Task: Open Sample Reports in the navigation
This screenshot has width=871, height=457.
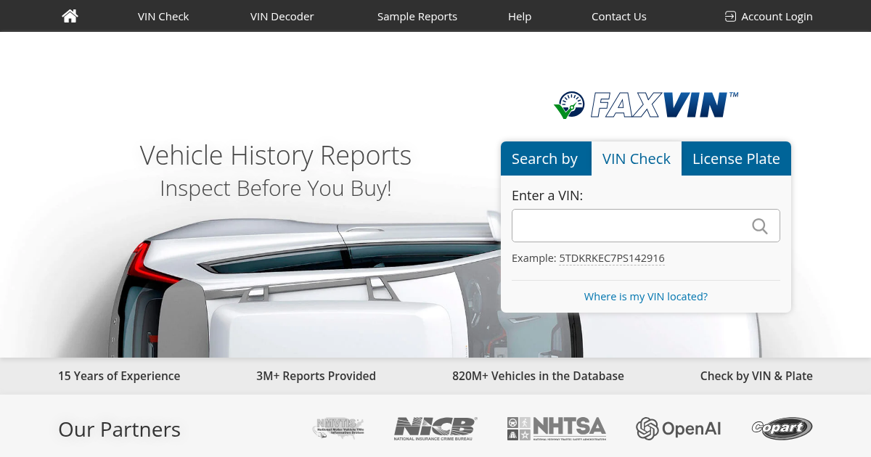Action: 417,16
